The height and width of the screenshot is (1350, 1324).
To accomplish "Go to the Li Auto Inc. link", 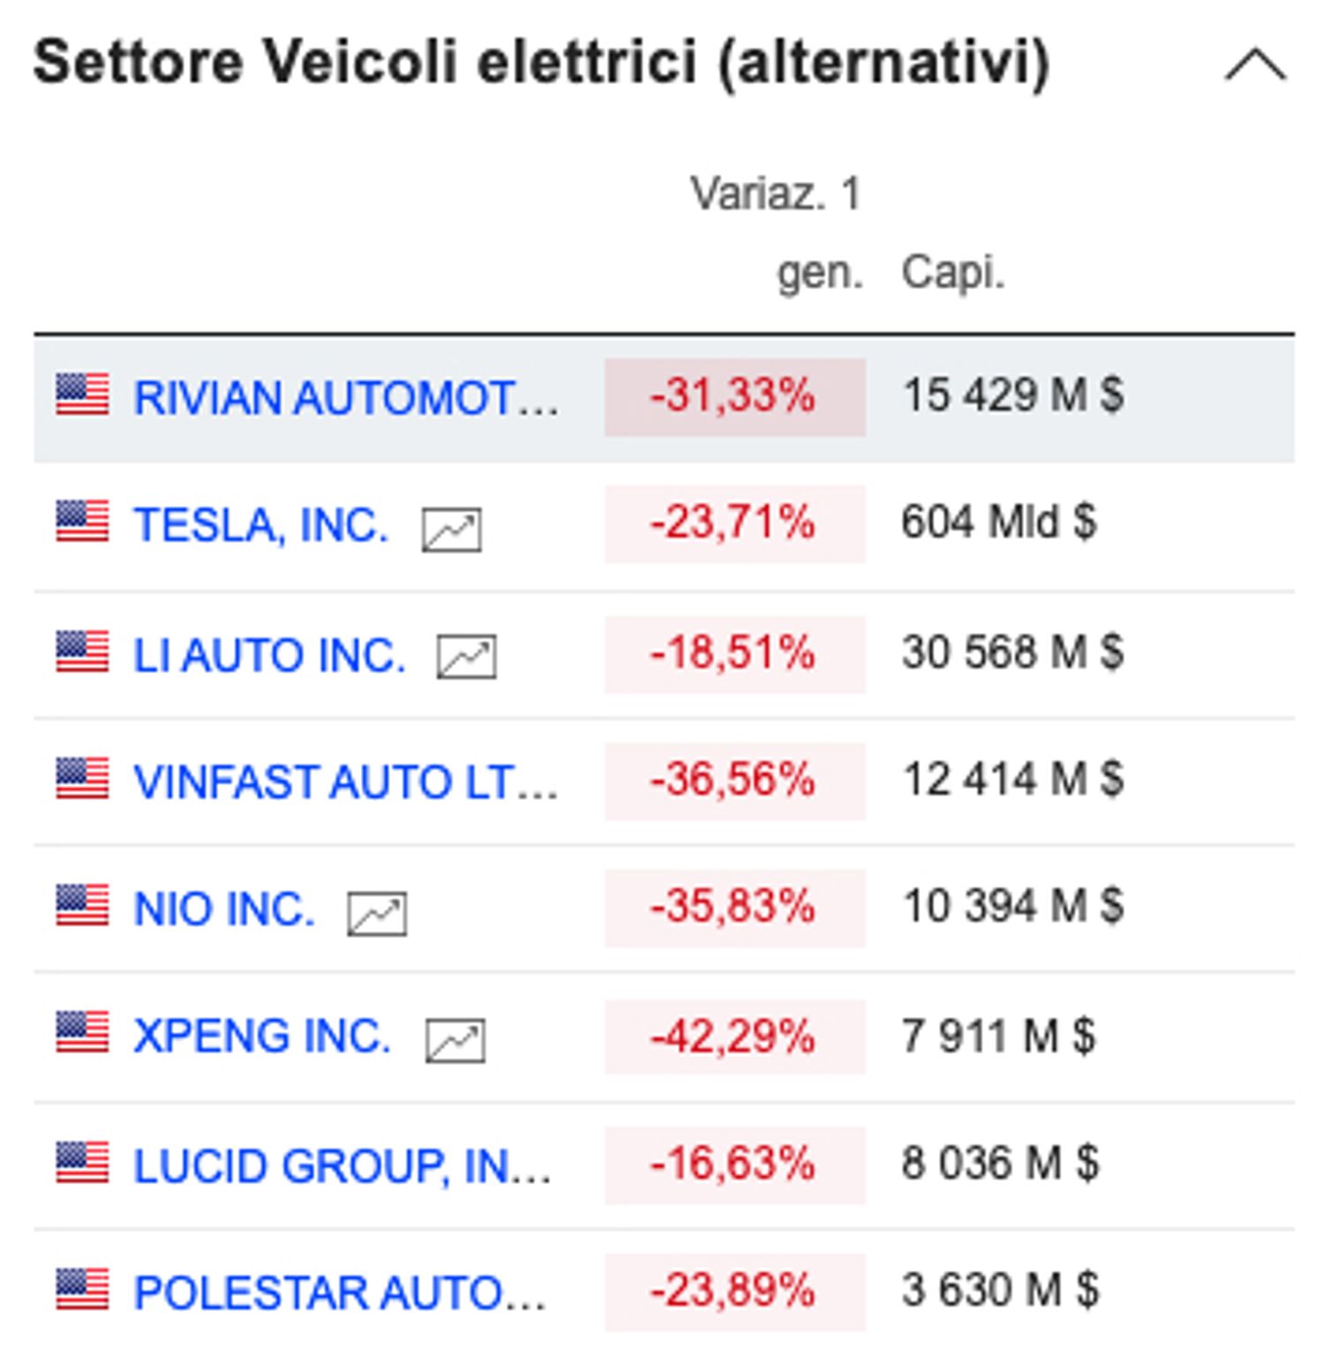I will (269, 655).
